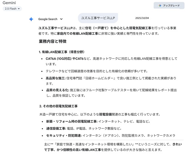The width and height of the screenshot is (186, 156).
Task: Click the sparkle icon in the upgrade button
Action: point(160,5)
